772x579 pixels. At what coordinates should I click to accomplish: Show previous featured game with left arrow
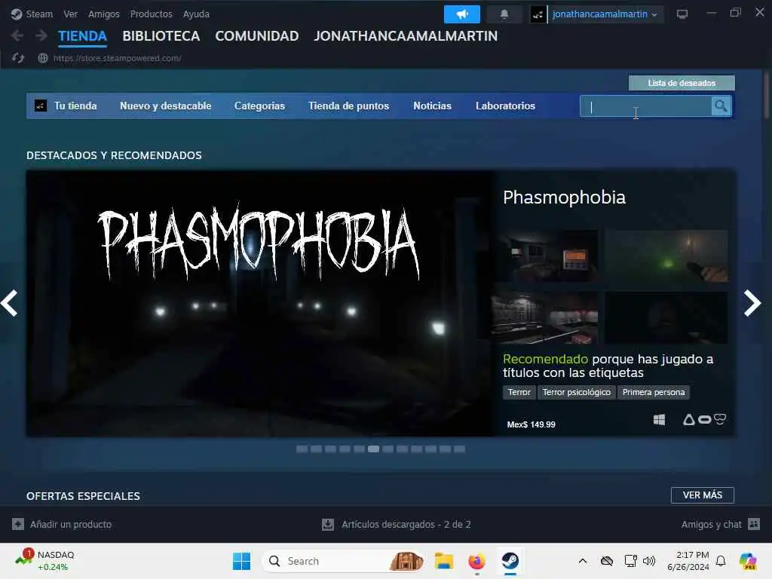[10, 303]
